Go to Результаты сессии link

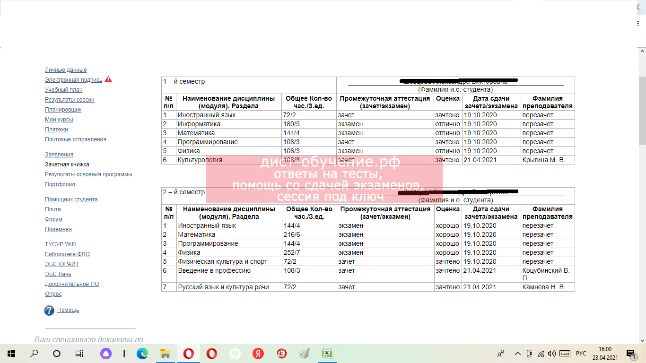pyautogui.click(x=70, y=100)
